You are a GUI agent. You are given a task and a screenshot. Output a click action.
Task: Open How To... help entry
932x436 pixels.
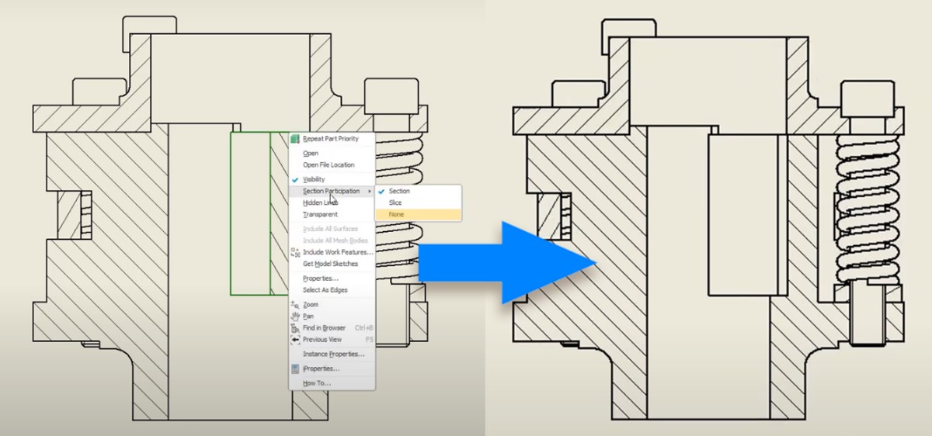[332, 383]
